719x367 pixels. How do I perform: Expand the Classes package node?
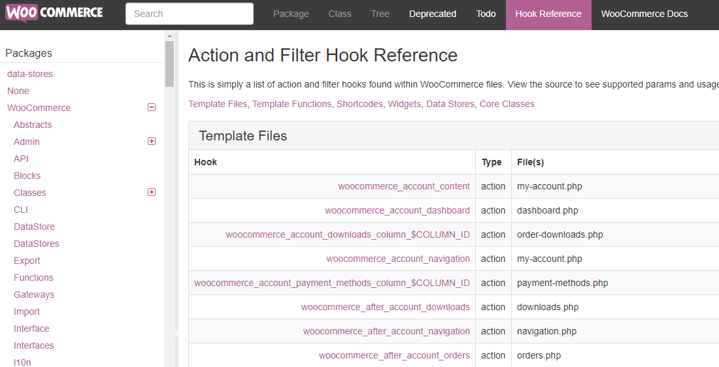click(x=152, y=192)
